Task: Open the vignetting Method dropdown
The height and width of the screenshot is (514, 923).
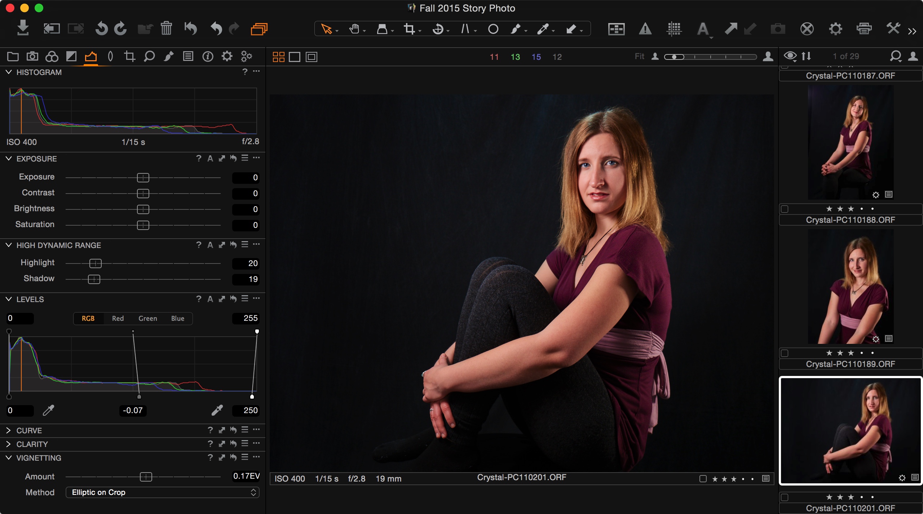Action: [162, 492]
